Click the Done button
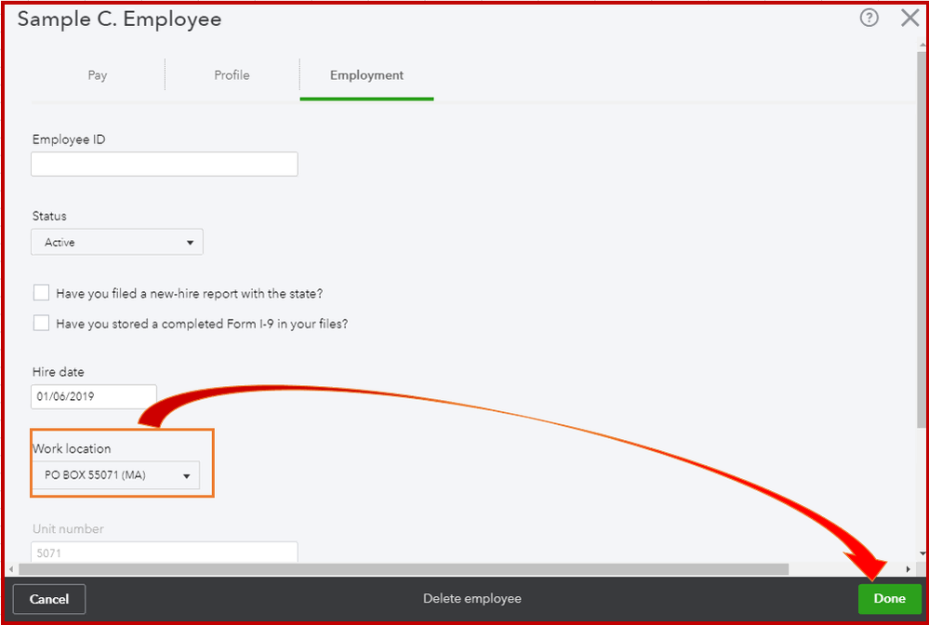The height and width of the screenshot is (625, 929). (x=888, y=599)
